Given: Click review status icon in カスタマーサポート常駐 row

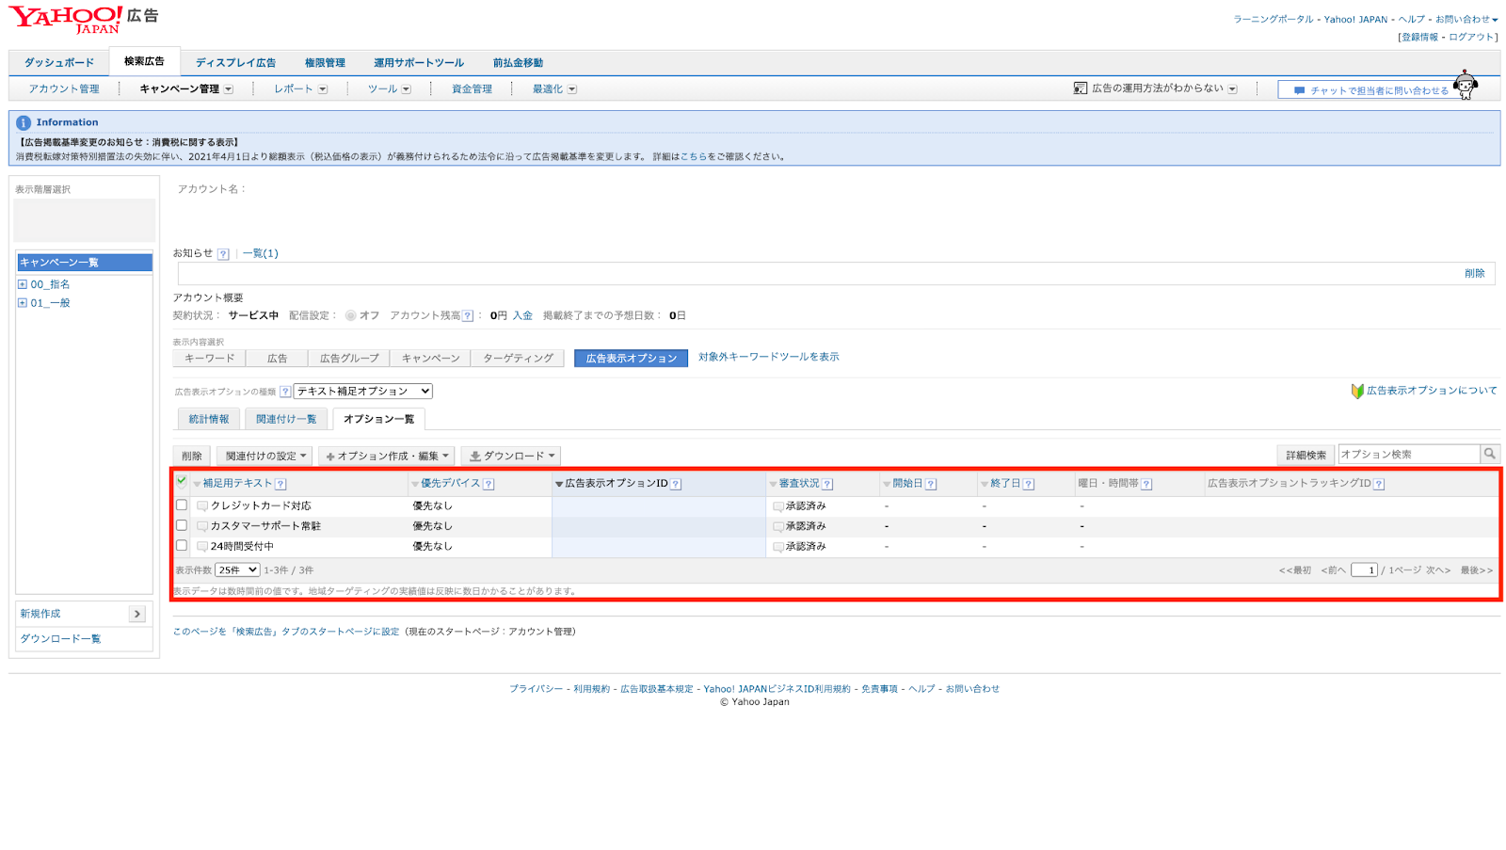Looking at the screenshot, I should (x=778, y=526).
